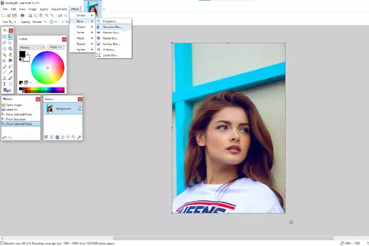Viewport: 369px width, 246px height.
Task: Choose Gaussian Blur from Blurs submenu
Action: pyautogui.click(x=112, y=27)
